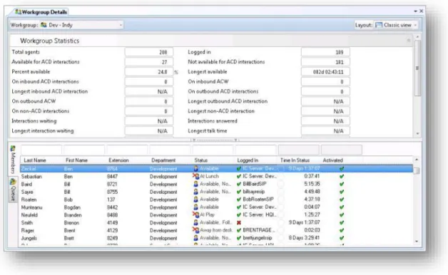Click members list scrollbar down arrow

coord(417,242)
